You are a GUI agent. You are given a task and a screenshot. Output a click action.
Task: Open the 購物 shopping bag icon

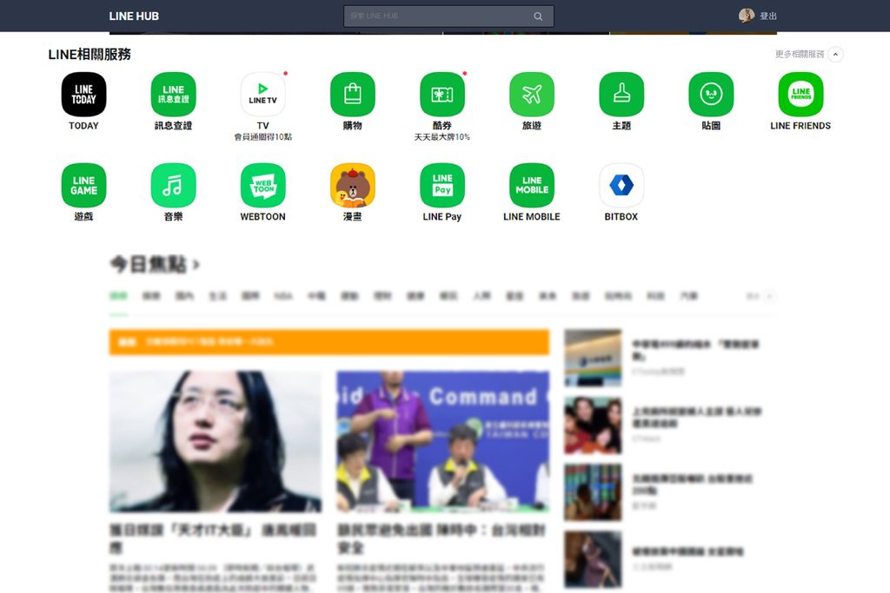click(x=353, y=94)
